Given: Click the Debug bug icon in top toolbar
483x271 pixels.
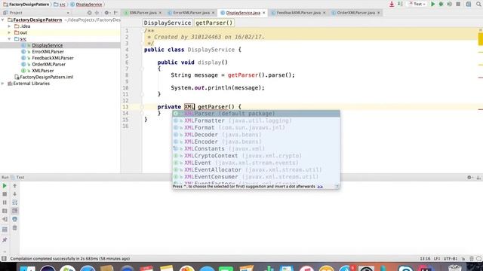Looking at the screenshot, I should (x=441, y=4).
